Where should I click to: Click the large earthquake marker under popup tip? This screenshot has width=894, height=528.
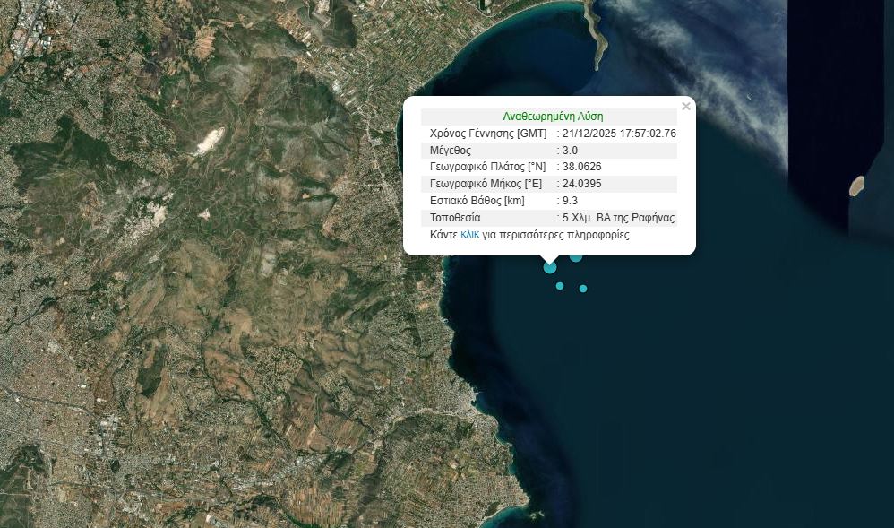pos(550,267)
